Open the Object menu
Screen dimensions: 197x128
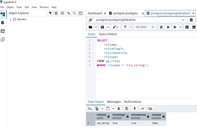[10, 7]
